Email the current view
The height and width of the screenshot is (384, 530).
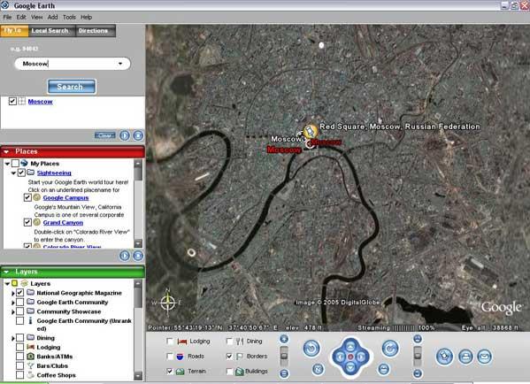click(x=484, y=357)
